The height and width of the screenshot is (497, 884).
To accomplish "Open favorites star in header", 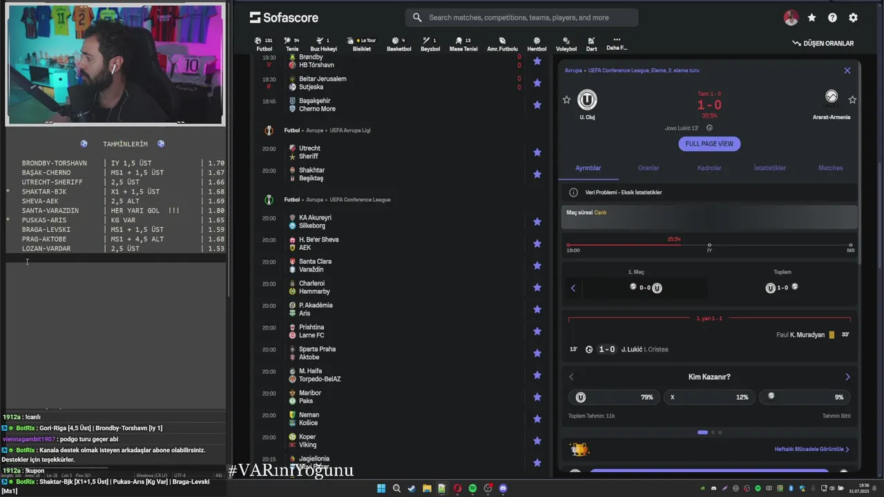I will tap(811, 18).
